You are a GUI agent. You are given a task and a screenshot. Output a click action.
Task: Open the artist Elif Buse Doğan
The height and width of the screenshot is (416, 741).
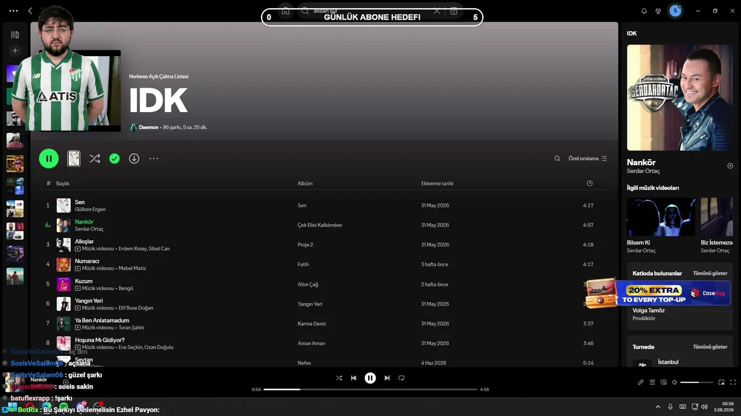pos(135,308)
